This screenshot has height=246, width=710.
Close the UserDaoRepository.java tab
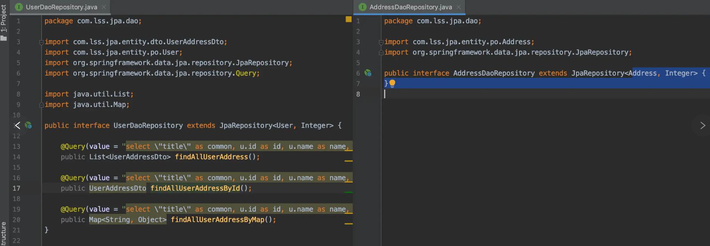tap(104, 7)
